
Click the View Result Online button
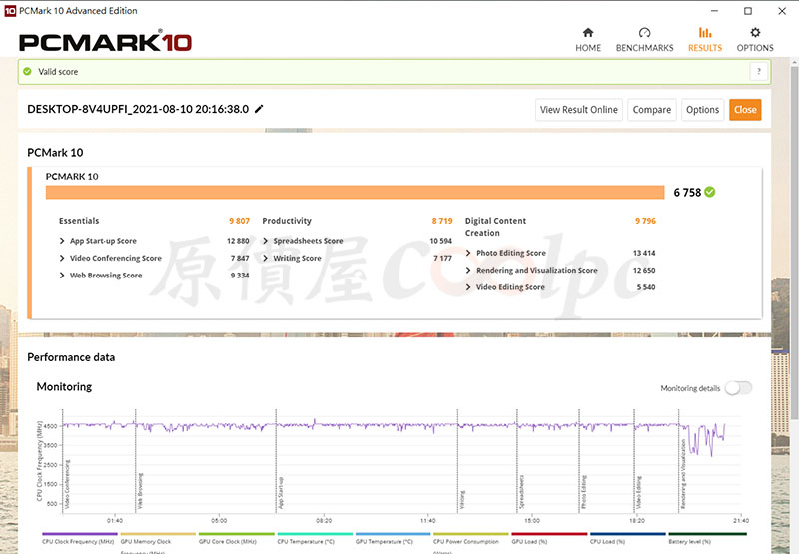pos(579,110)
